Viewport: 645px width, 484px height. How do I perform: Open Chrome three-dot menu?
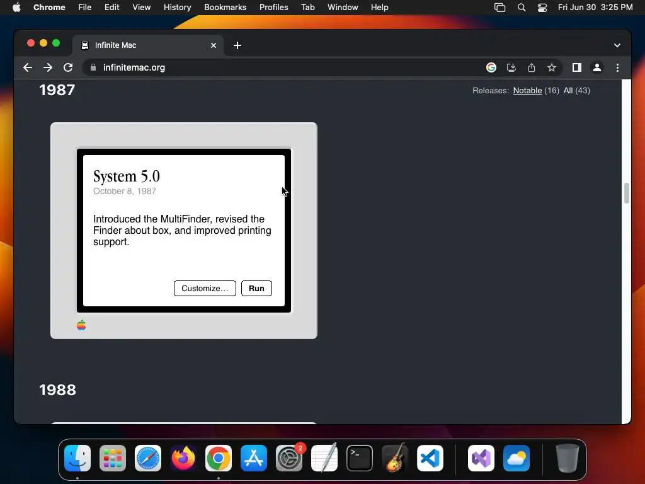[617, 67]
